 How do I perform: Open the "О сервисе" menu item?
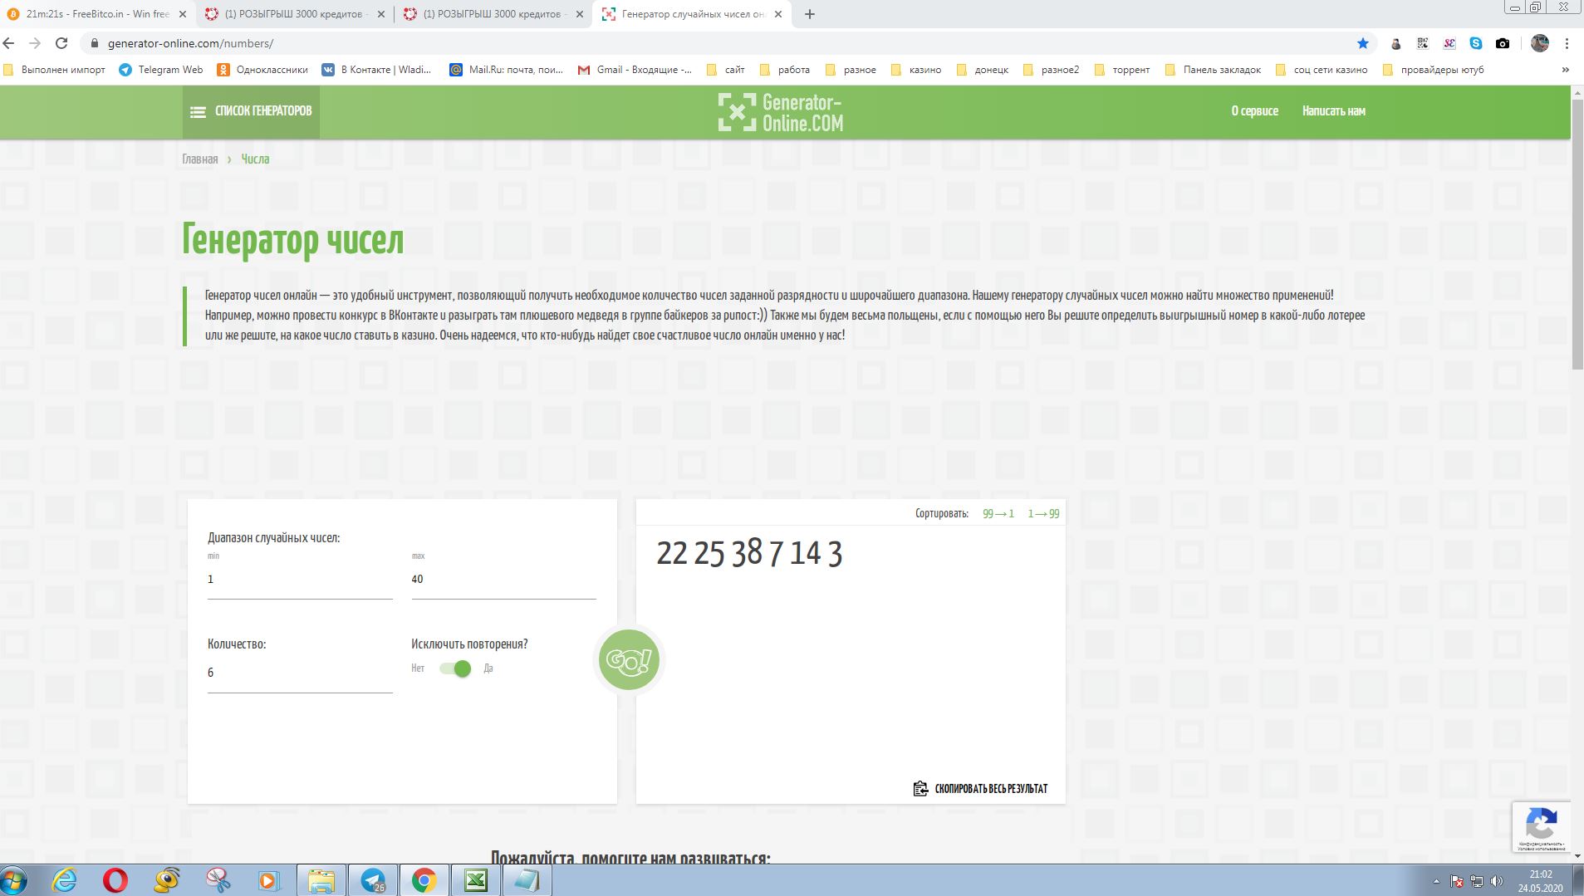coord(1254,111)
